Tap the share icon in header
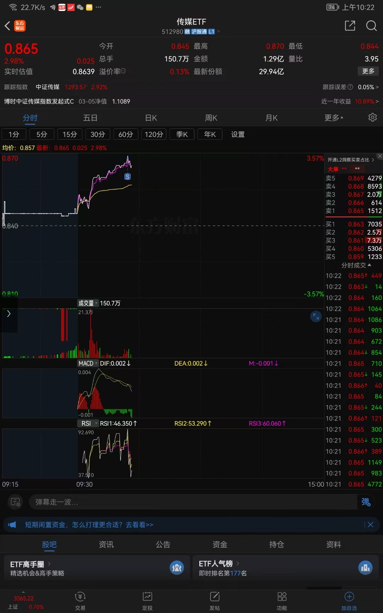The image size is (383, 613). click(350, 26)
